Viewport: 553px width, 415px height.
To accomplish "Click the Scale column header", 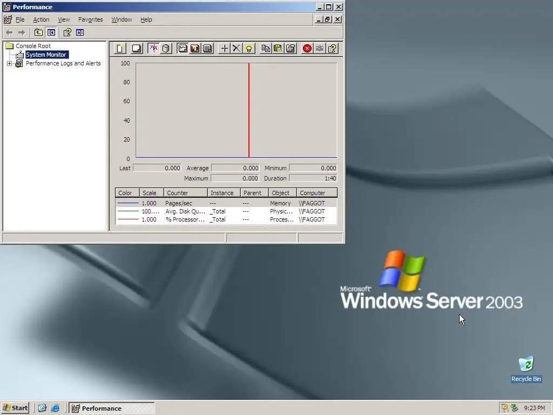I will pos(152,193).
